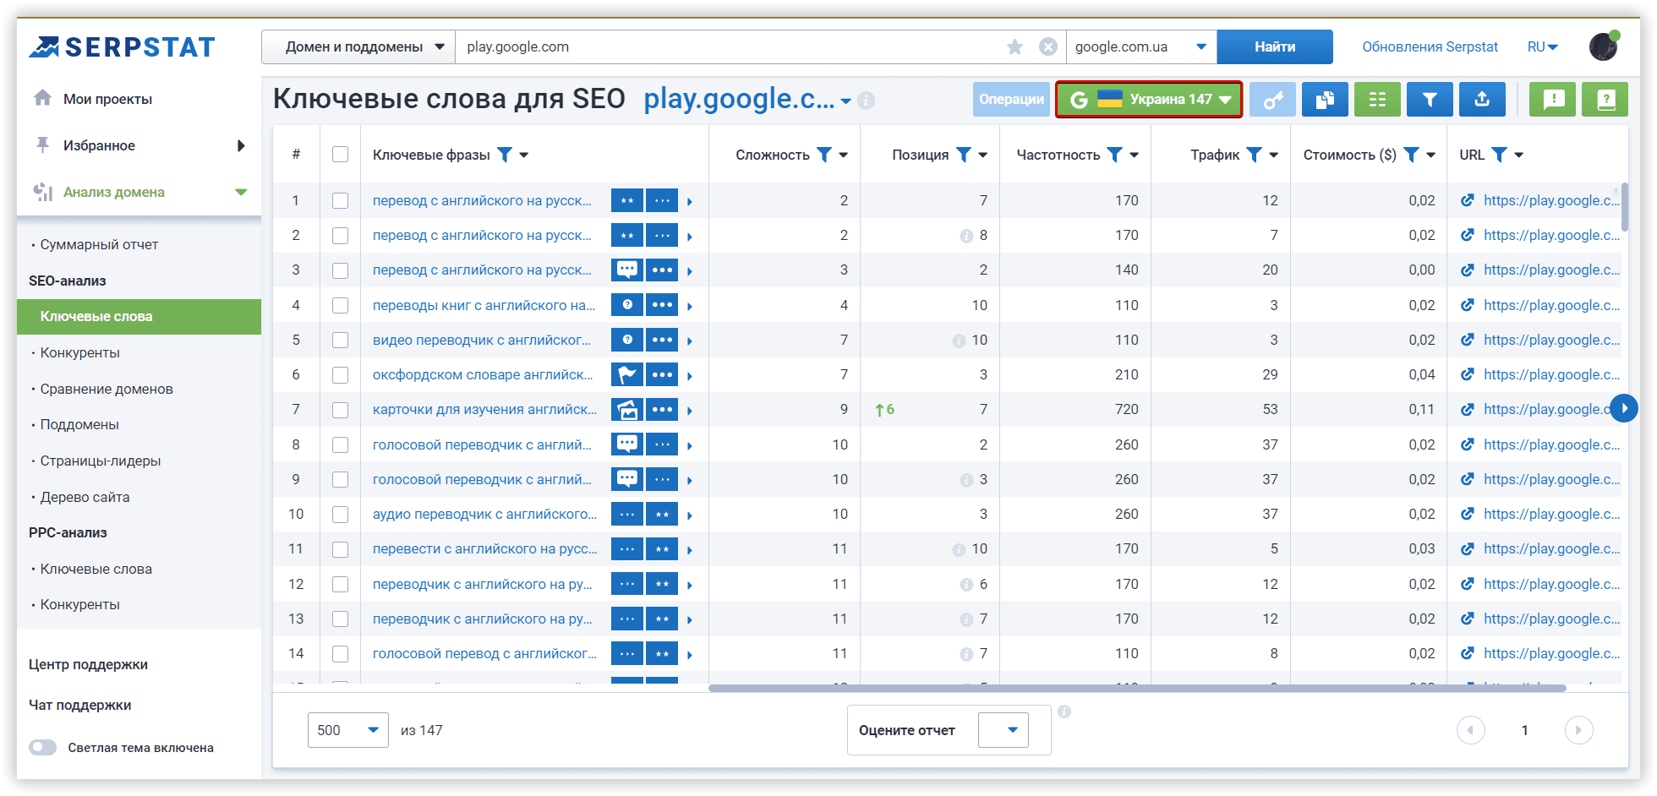Click the favorite star in search field
The width and height of the screenshot is (1657, 796).
point(1014,47)
